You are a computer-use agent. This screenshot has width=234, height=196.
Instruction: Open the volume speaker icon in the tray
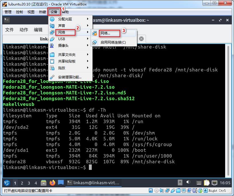188,182
